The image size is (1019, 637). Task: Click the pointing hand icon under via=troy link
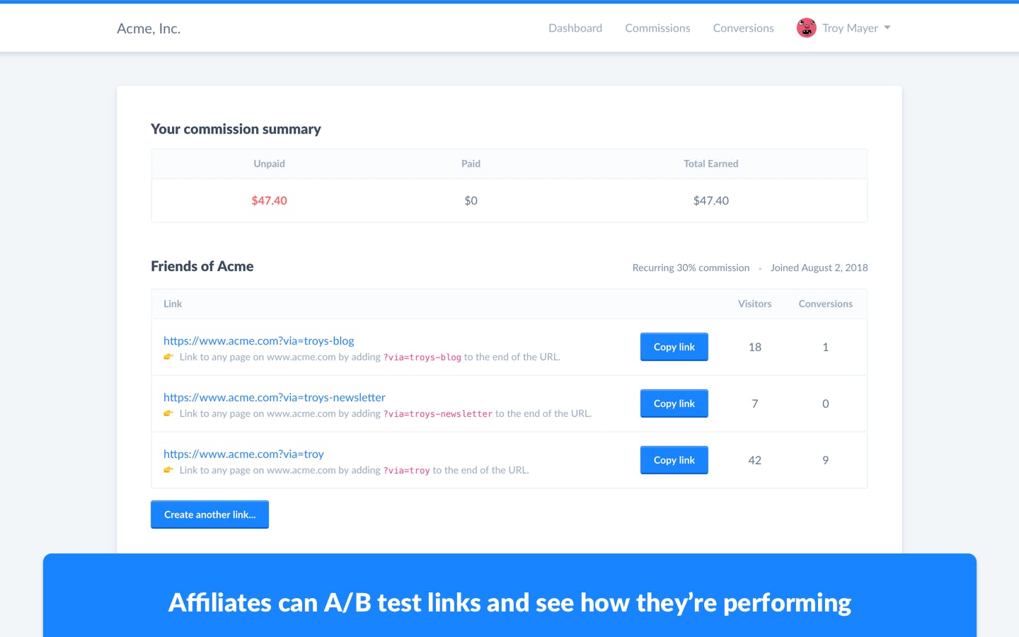(x=168, y=470)
